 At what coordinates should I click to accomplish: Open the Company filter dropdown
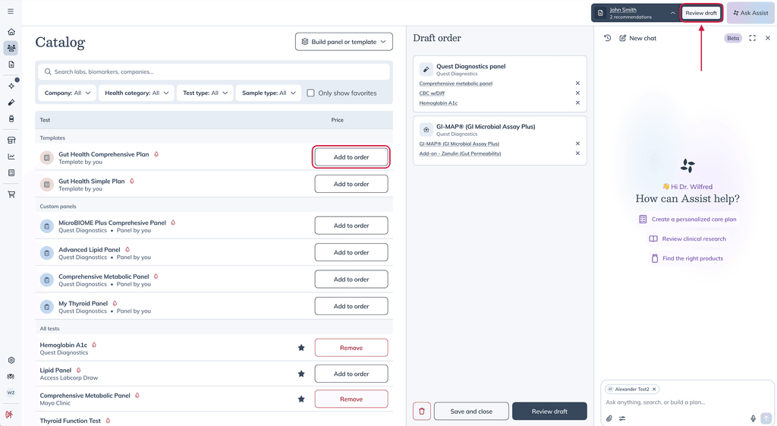coord(68,93)
